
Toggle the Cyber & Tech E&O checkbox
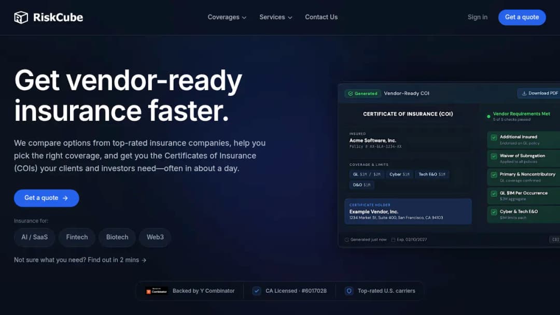coord(494,212)
